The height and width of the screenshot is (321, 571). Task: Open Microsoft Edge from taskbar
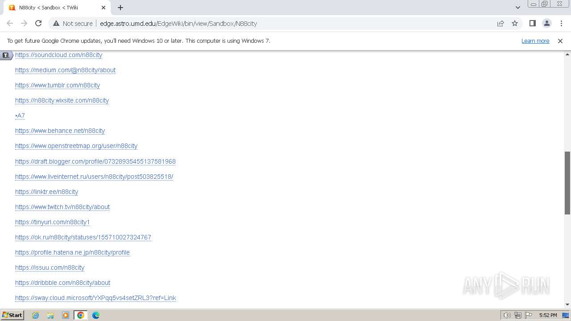[x=96, y=315]
